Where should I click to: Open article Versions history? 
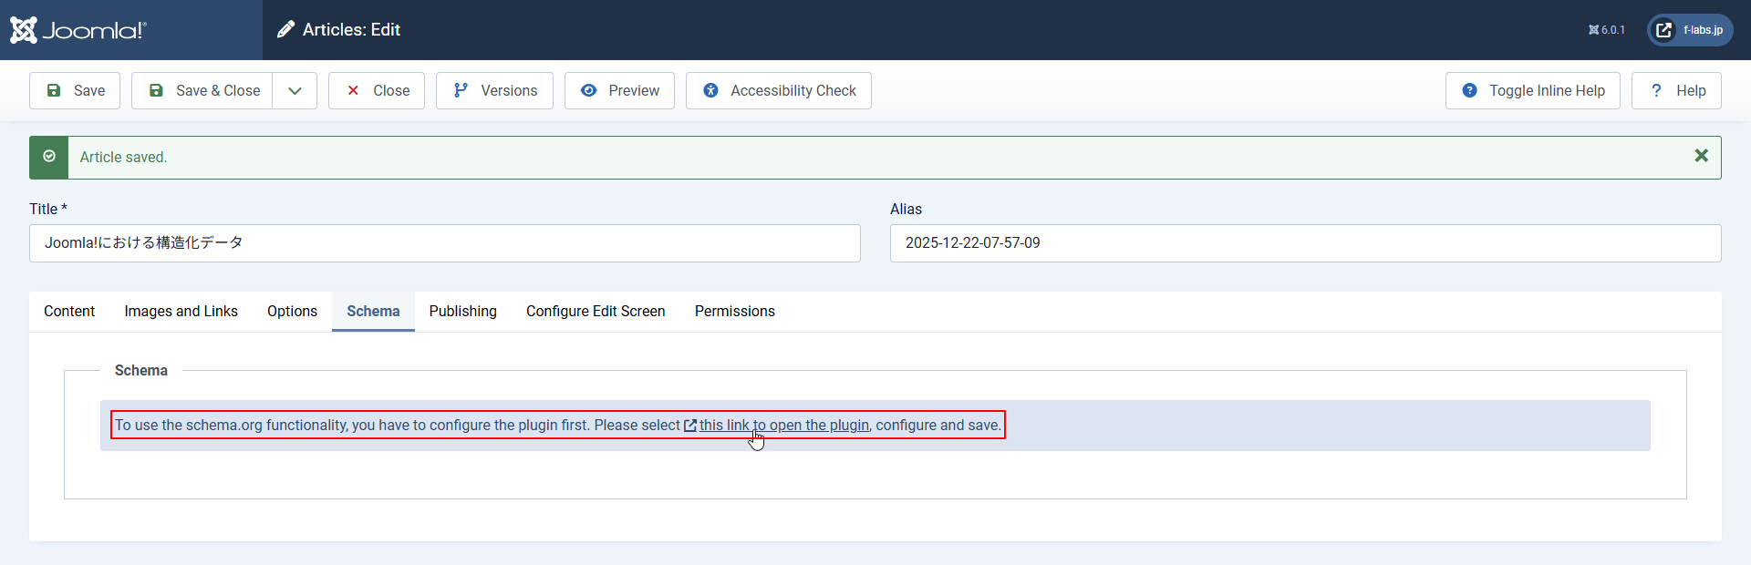tap(494, 91)
